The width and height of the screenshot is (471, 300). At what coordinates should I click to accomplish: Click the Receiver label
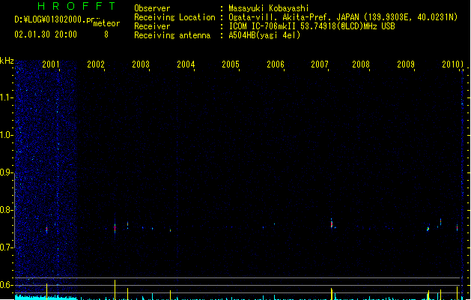point(152,26)
